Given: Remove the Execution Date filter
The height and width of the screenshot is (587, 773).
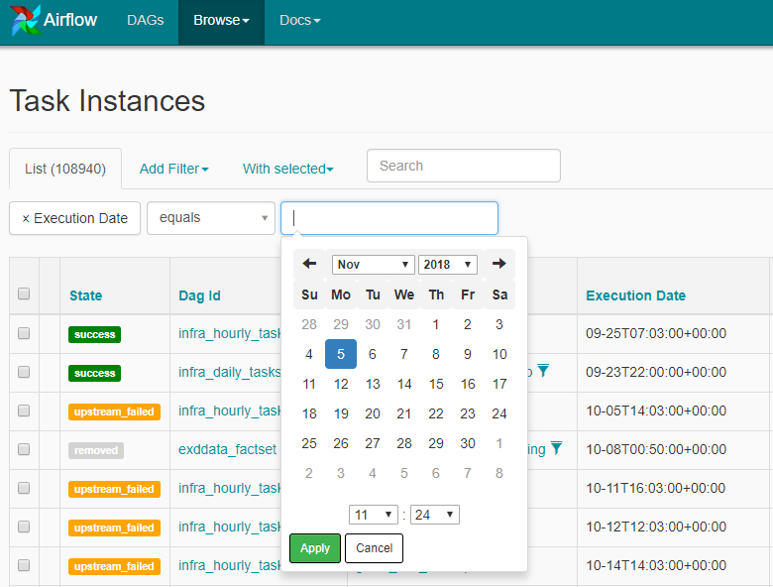Looking at the screenshot, I should [26, 218].
